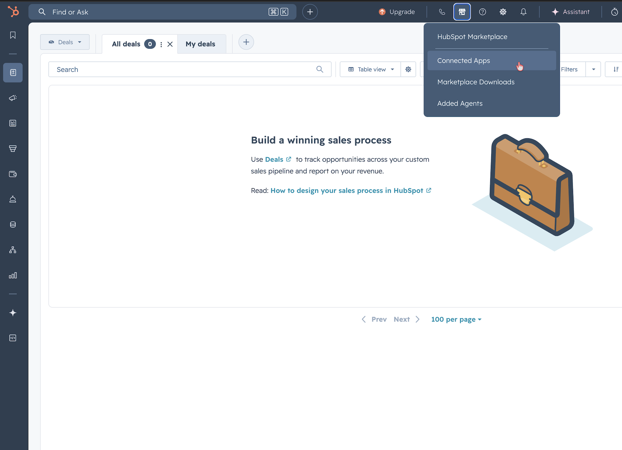Toggle the Marketplace storefront icon
Screen dimensions: 622x450
[x=462, y=12]
